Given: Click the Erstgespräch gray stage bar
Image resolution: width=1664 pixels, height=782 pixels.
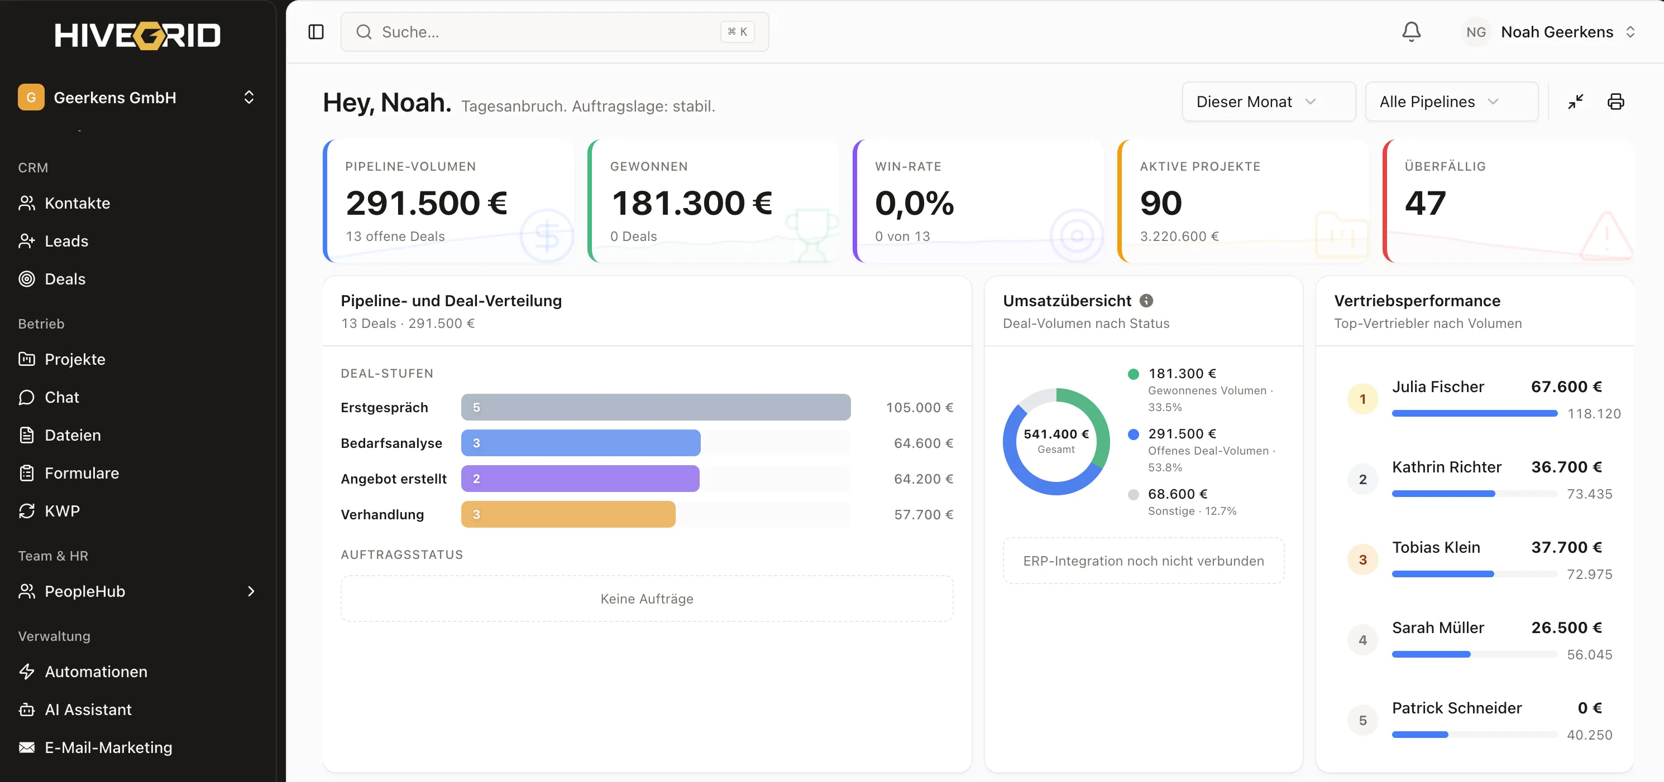Looking at the screenshot, I should 656,407.
